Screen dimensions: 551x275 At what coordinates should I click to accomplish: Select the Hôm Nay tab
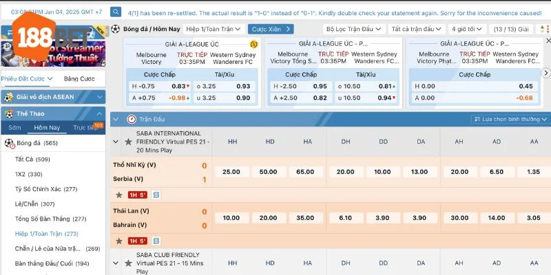(x=47, y=128)
